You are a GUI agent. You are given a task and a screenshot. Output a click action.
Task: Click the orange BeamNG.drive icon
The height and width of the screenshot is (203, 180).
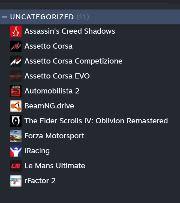pos(16,106)
